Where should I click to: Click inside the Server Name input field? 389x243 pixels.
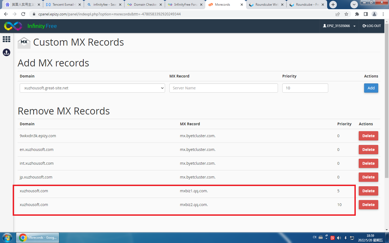coord(223,88)
